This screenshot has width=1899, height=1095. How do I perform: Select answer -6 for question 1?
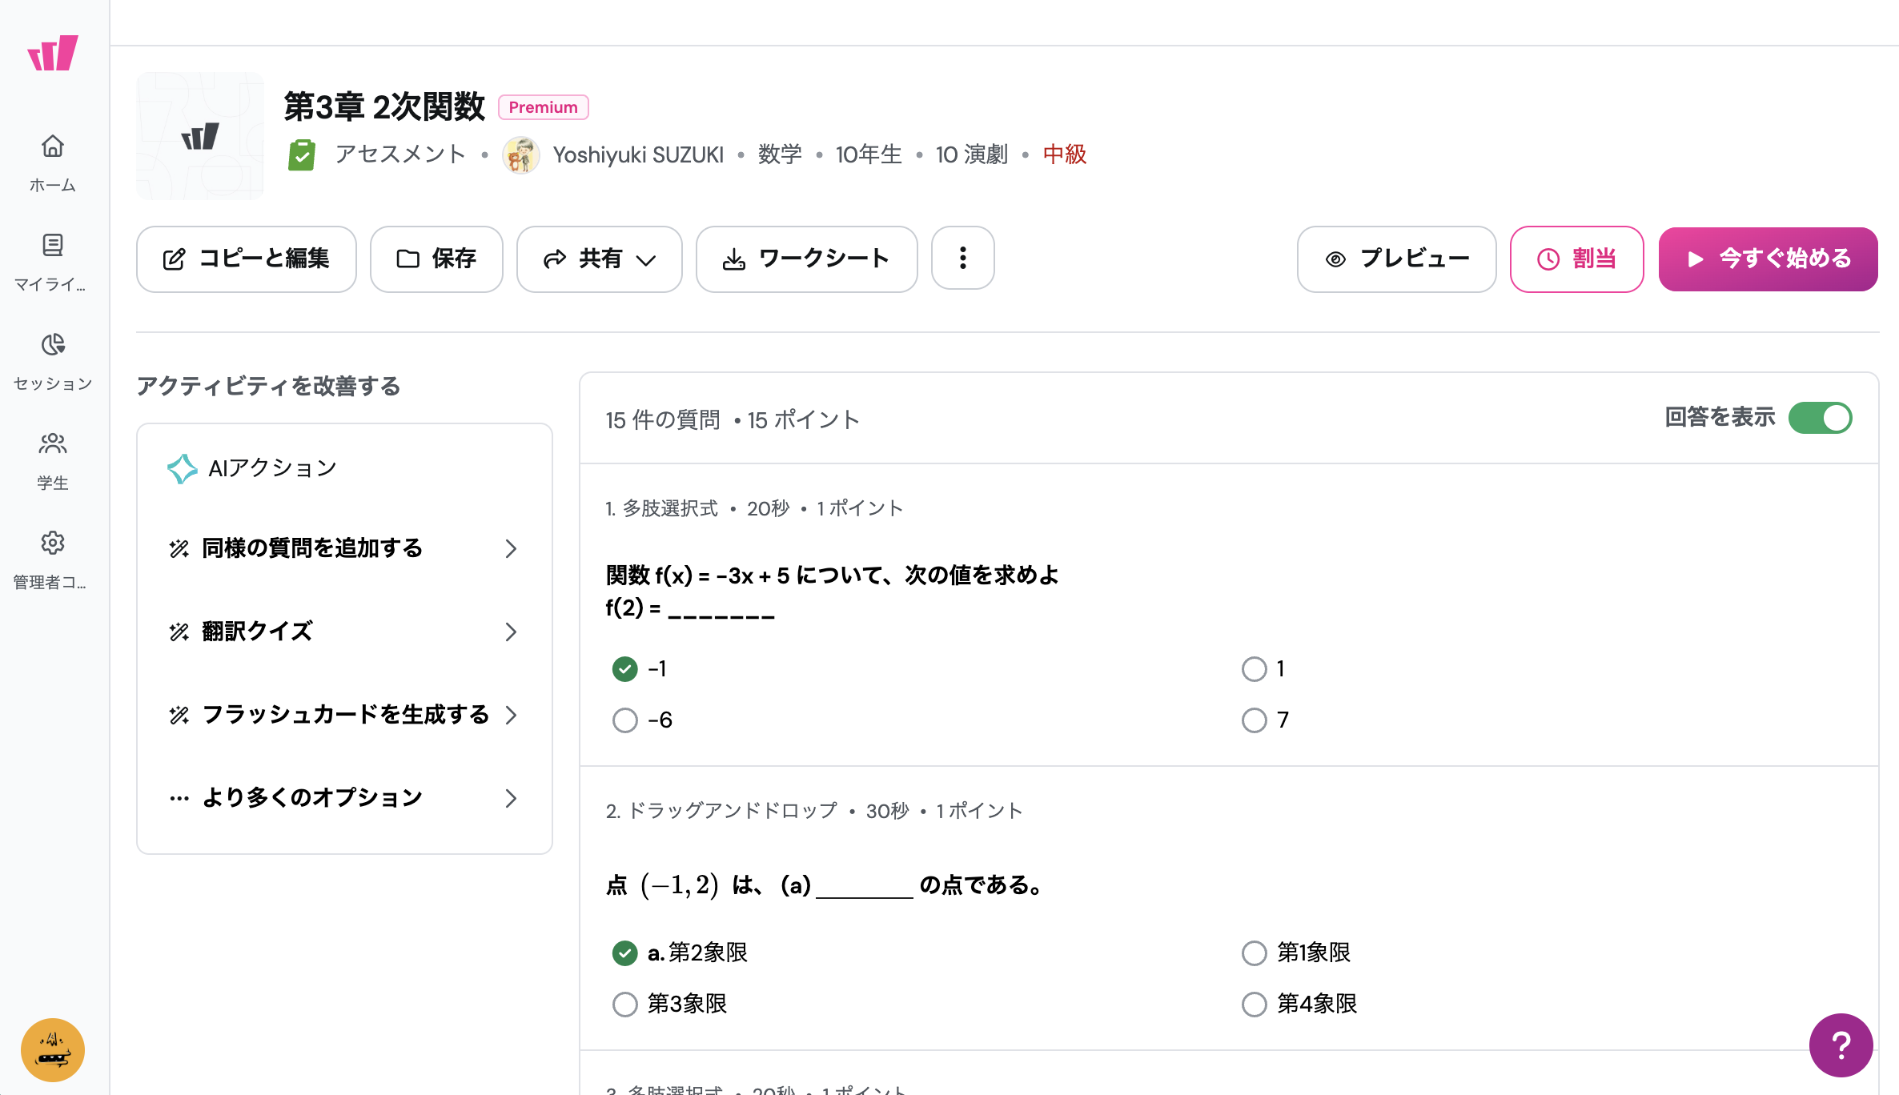pos(625,720)
